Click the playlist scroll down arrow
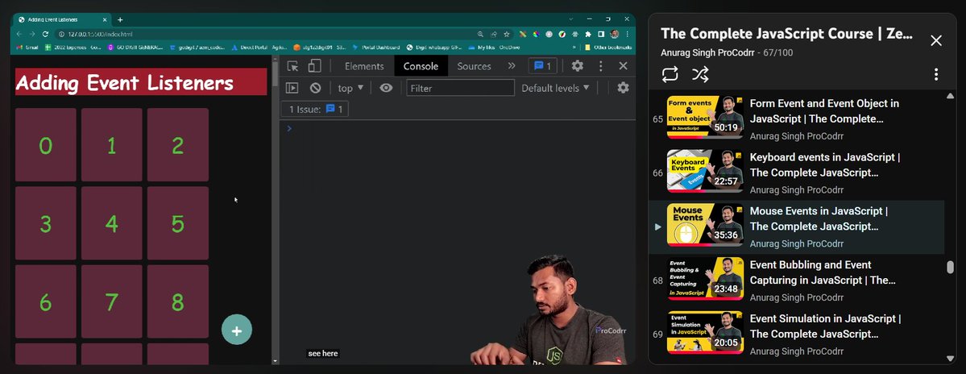This screenshot has width=966, height=374. coord(950,358)
